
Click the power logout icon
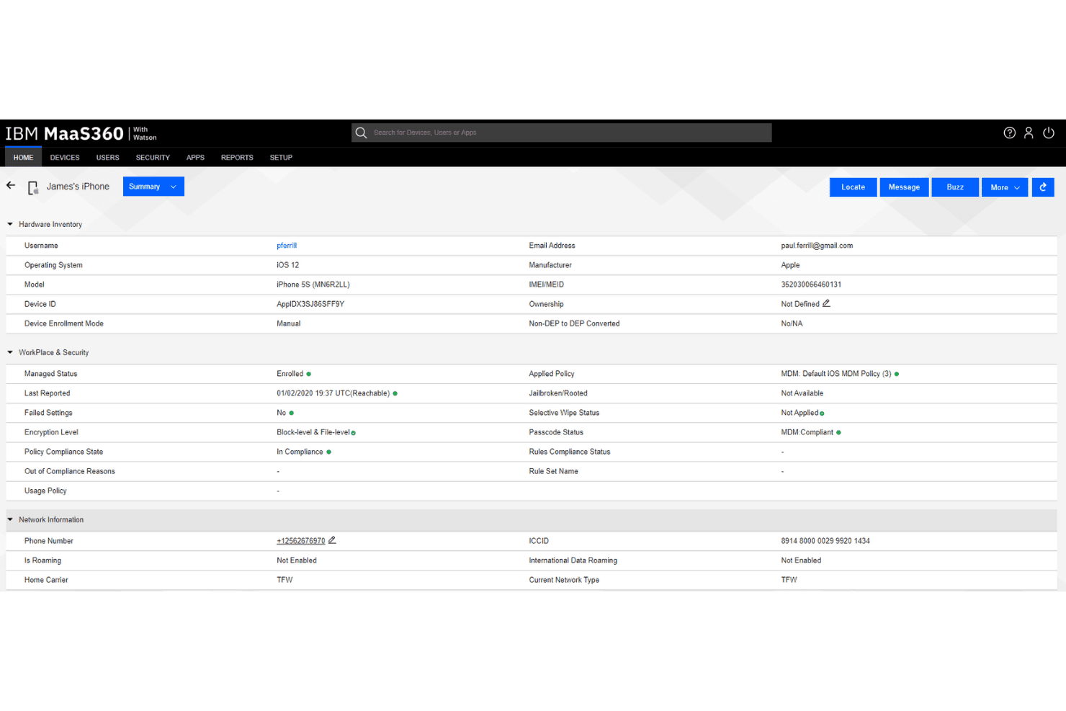pyautogui.click(x=1049, y=133)
